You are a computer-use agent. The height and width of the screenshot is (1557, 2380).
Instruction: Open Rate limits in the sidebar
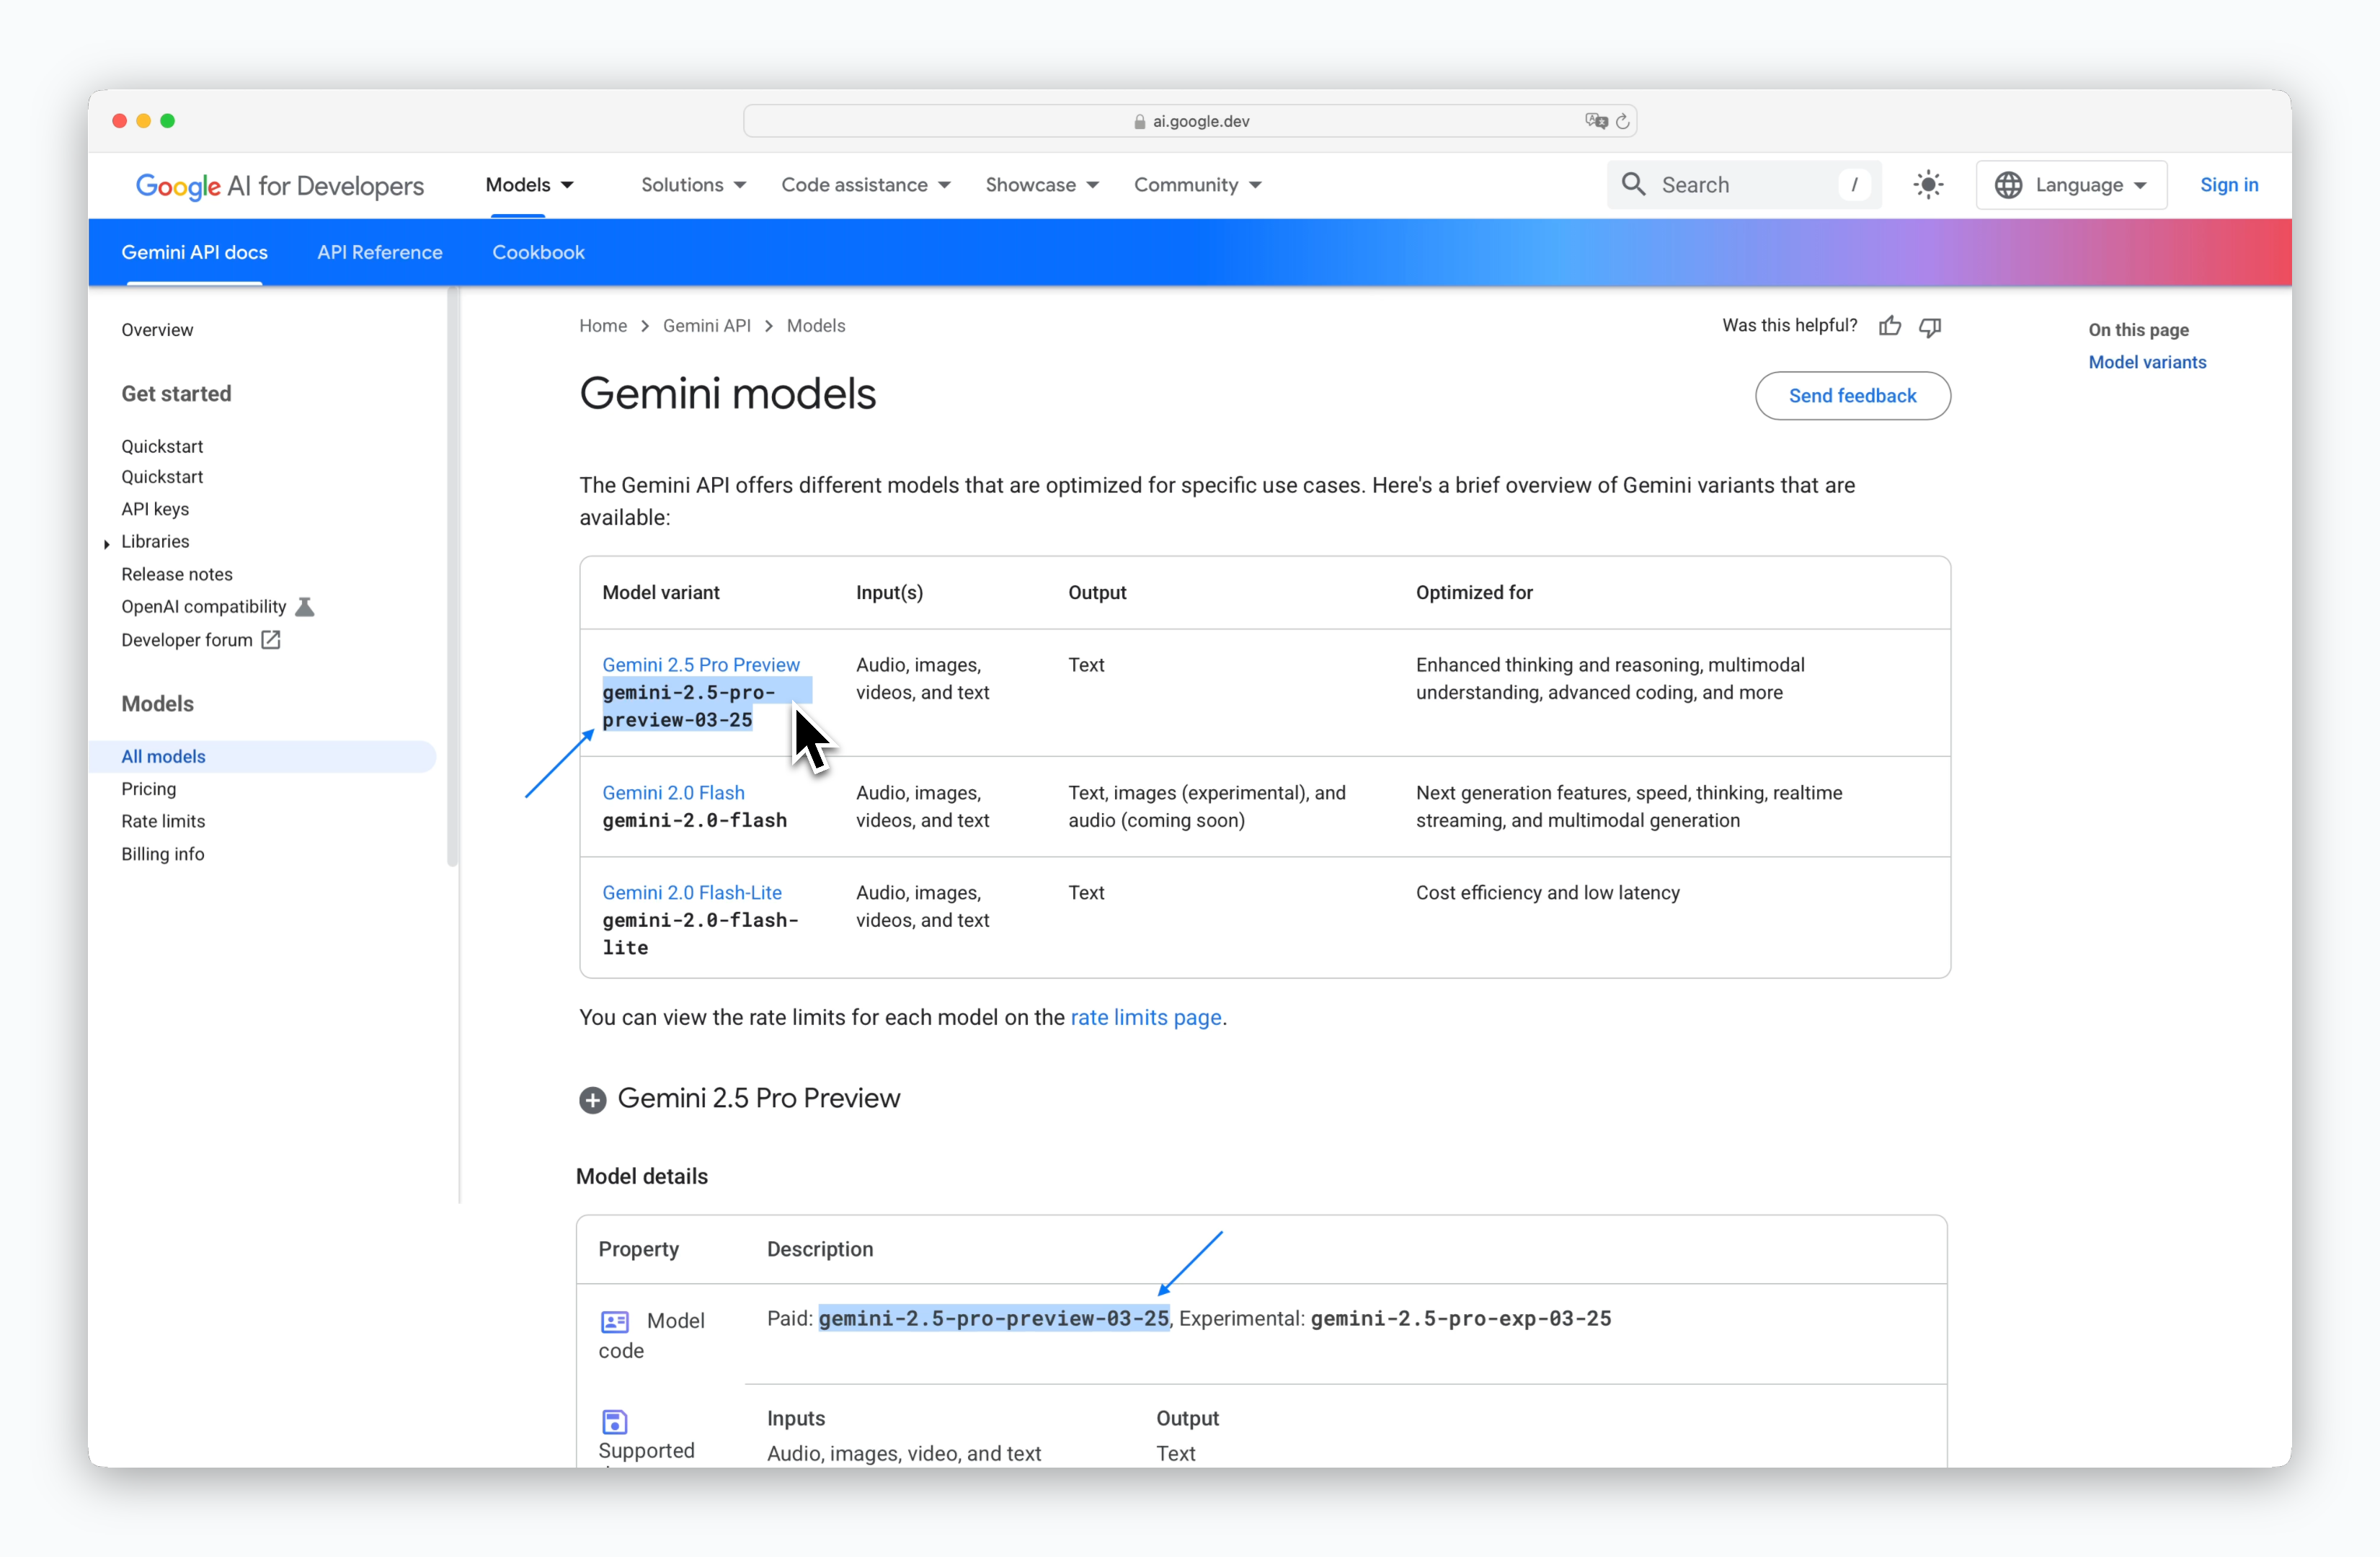163,822
